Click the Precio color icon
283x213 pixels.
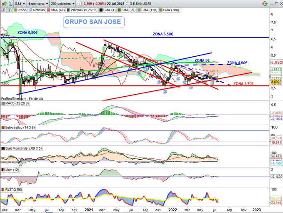coord(15,10)
